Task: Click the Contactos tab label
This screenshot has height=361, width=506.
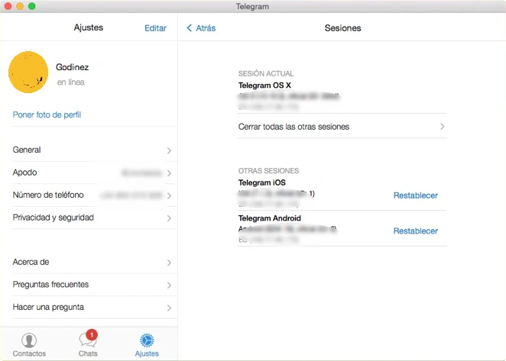Action: pos(29,353)
